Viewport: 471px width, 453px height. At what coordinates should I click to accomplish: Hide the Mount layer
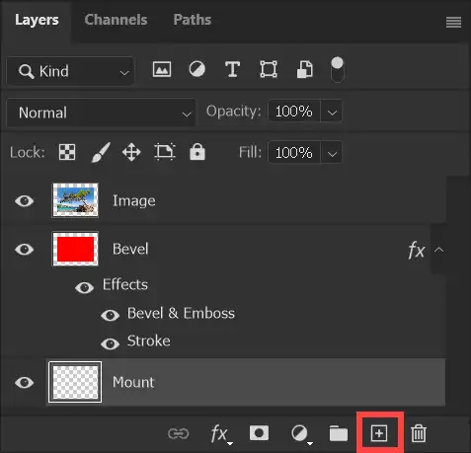[25, 382]
